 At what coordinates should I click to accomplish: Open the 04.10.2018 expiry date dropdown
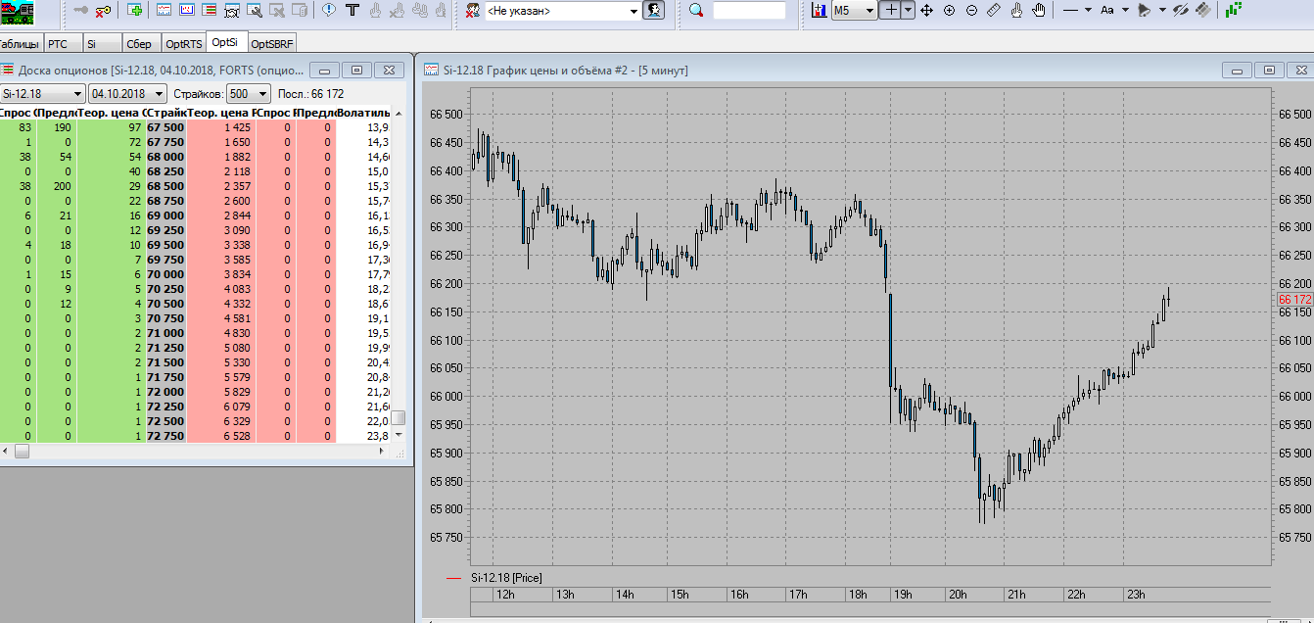127,93
